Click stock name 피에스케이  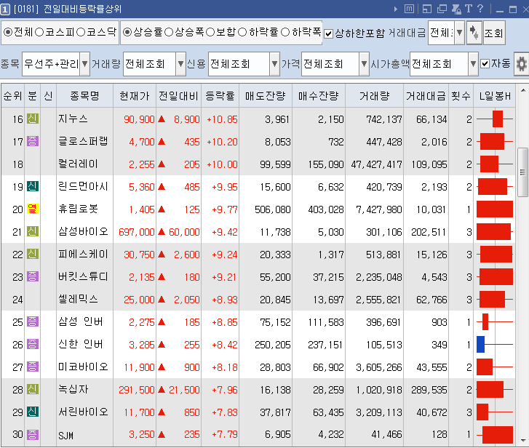[83, 254]
